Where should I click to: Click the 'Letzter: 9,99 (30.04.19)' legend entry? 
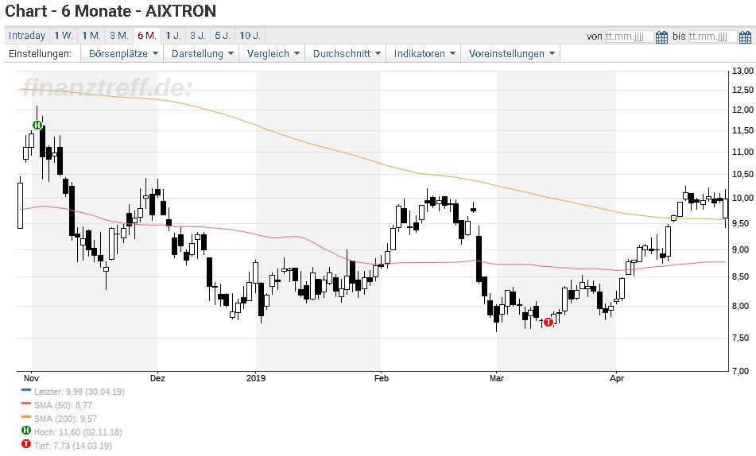coord(79,392)
